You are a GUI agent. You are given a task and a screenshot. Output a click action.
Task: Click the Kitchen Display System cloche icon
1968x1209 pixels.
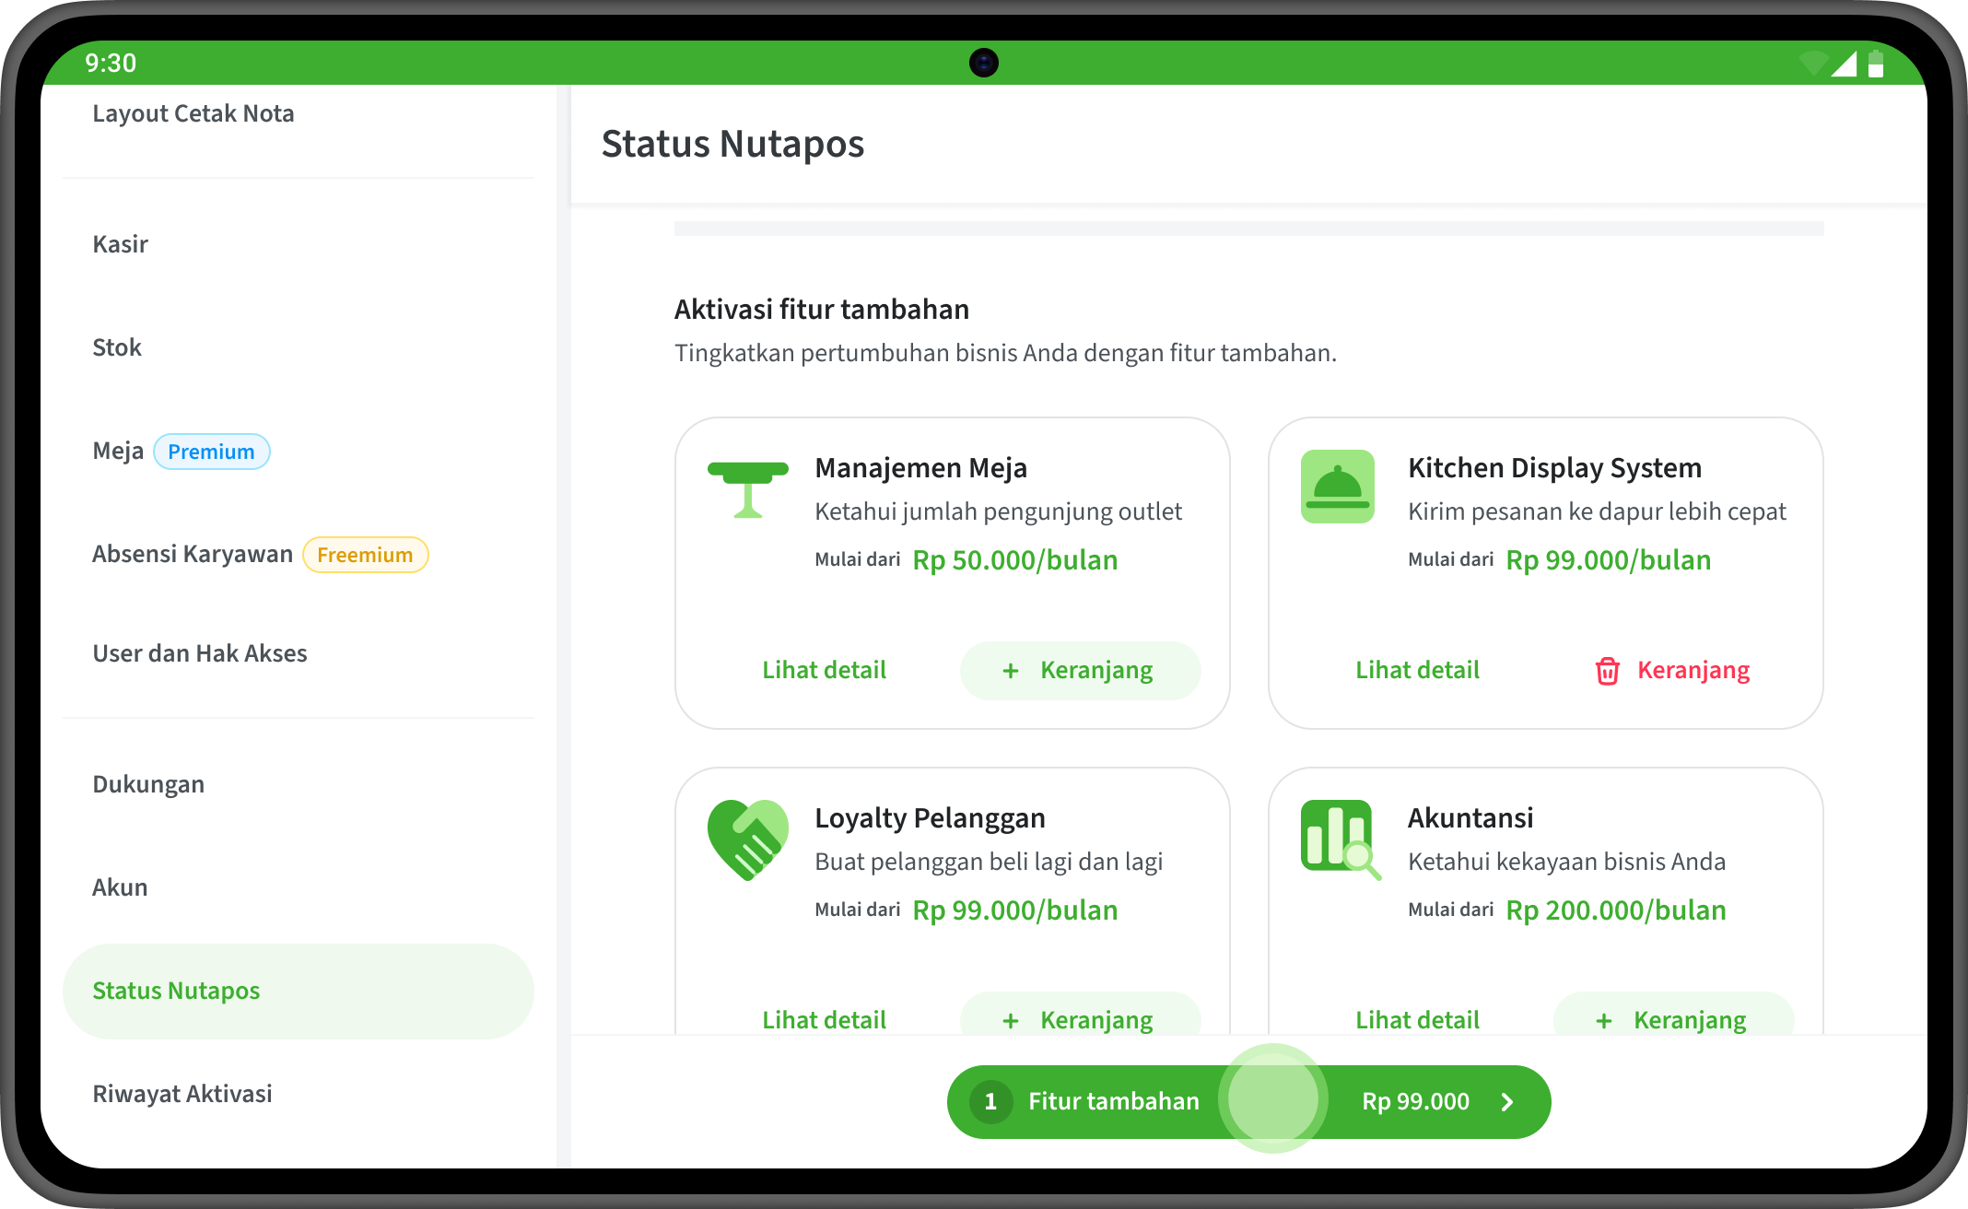tap(1337, 487)
